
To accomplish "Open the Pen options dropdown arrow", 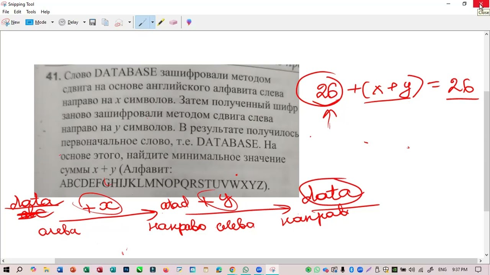I will point(152,22).
